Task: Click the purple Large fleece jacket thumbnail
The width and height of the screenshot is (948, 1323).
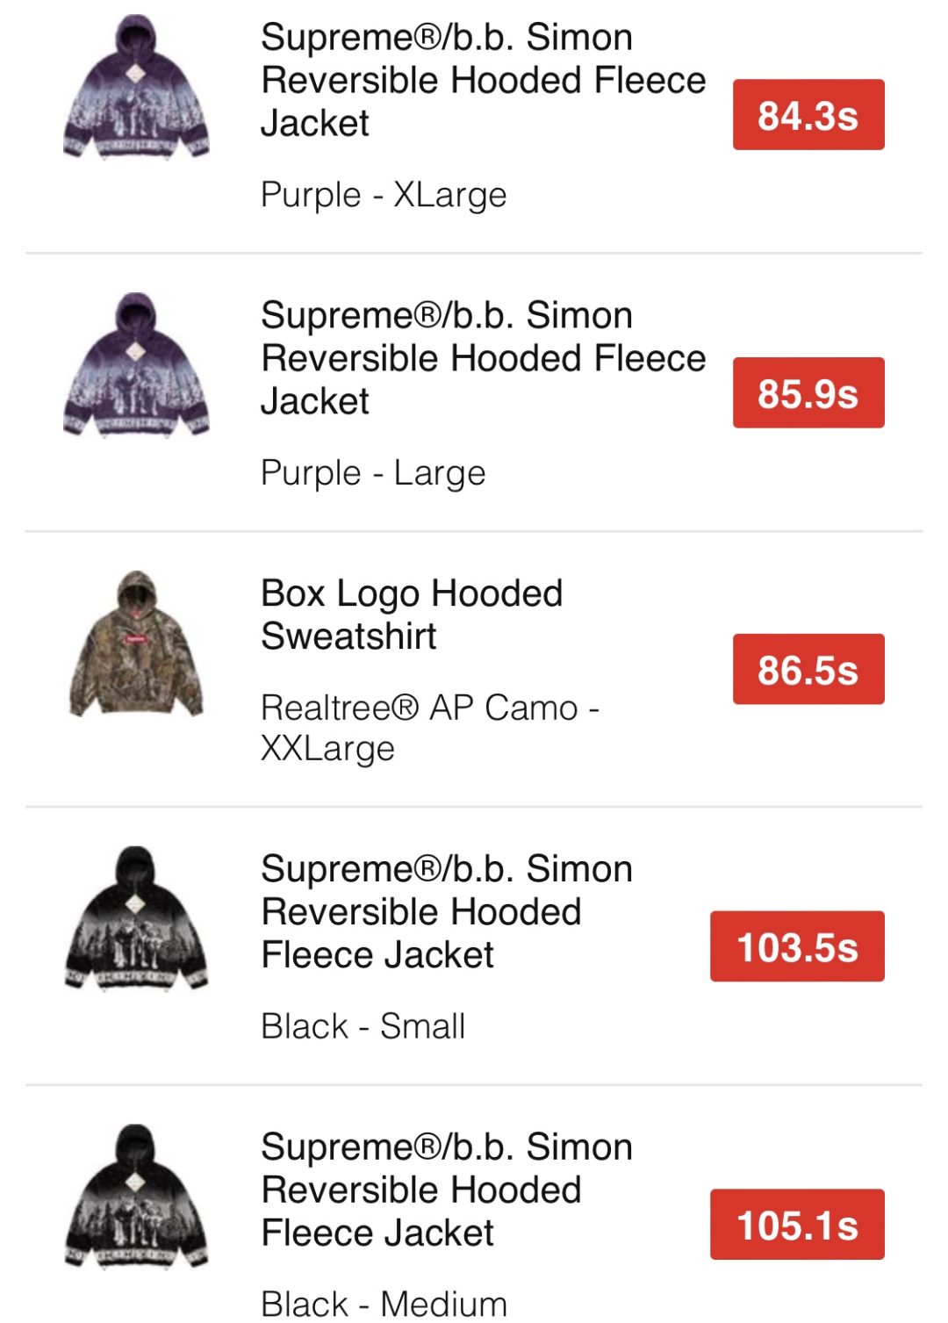Action: (136, 365)
